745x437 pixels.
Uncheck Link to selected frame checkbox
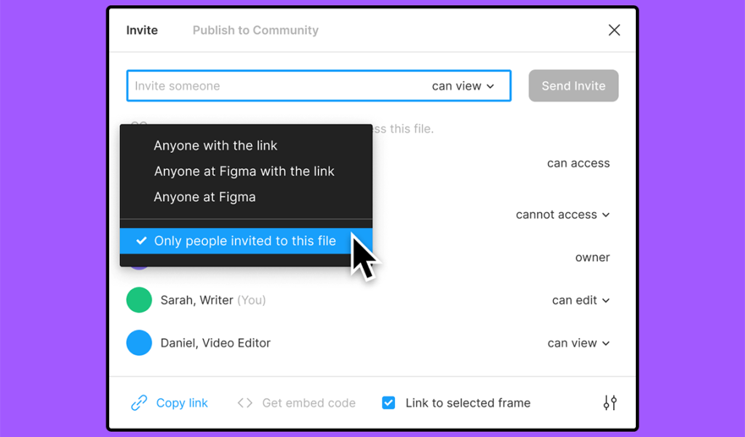pyautogui.click(x=389, y=403)
